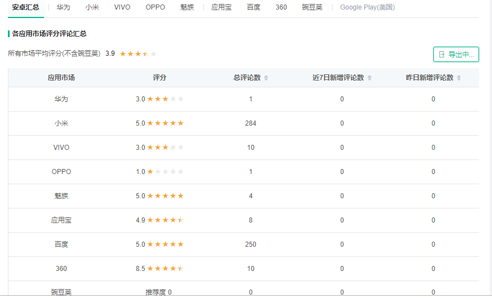Click the 360 row star rating

coord(165,269)
